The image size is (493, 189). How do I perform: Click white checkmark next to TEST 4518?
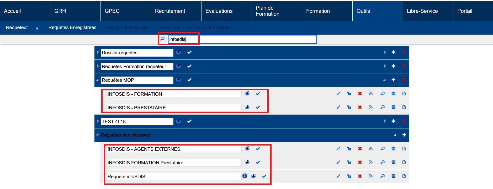click(189, 121)
